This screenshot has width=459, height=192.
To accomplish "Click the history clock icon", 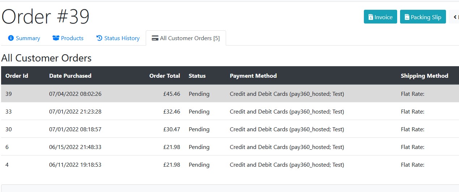I will pos(99,38).
